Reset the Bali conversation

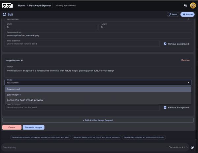pos(173,15)
